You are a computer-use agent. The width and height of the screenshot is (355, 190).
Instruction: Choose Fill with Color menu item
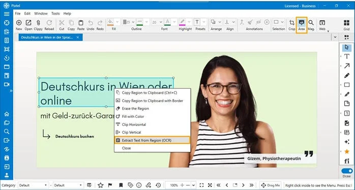tap(152, 116)
